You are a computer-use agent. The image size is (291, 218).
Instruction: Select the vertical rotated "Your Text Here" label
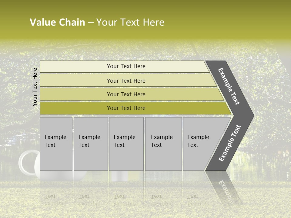pos(35,87)
